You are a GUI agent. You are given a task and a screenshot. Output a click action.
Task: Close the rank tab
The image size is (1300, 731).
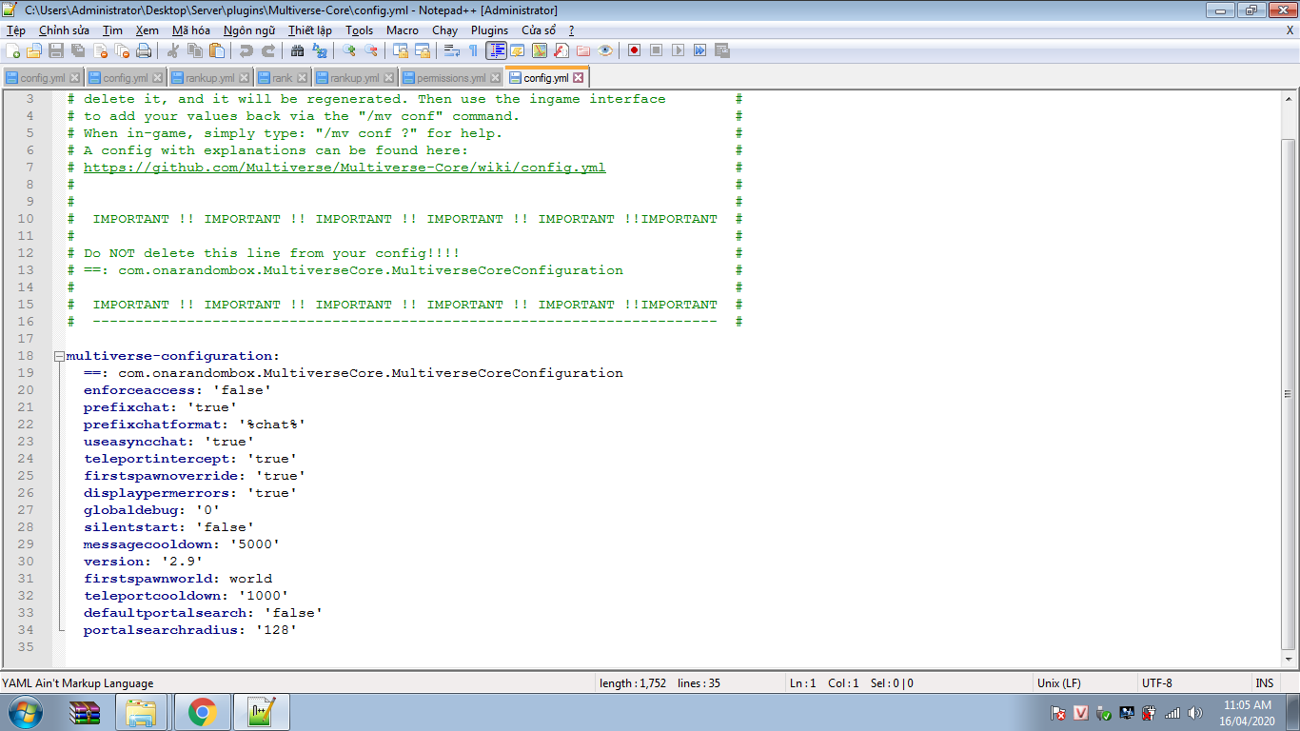coord(303,78)
